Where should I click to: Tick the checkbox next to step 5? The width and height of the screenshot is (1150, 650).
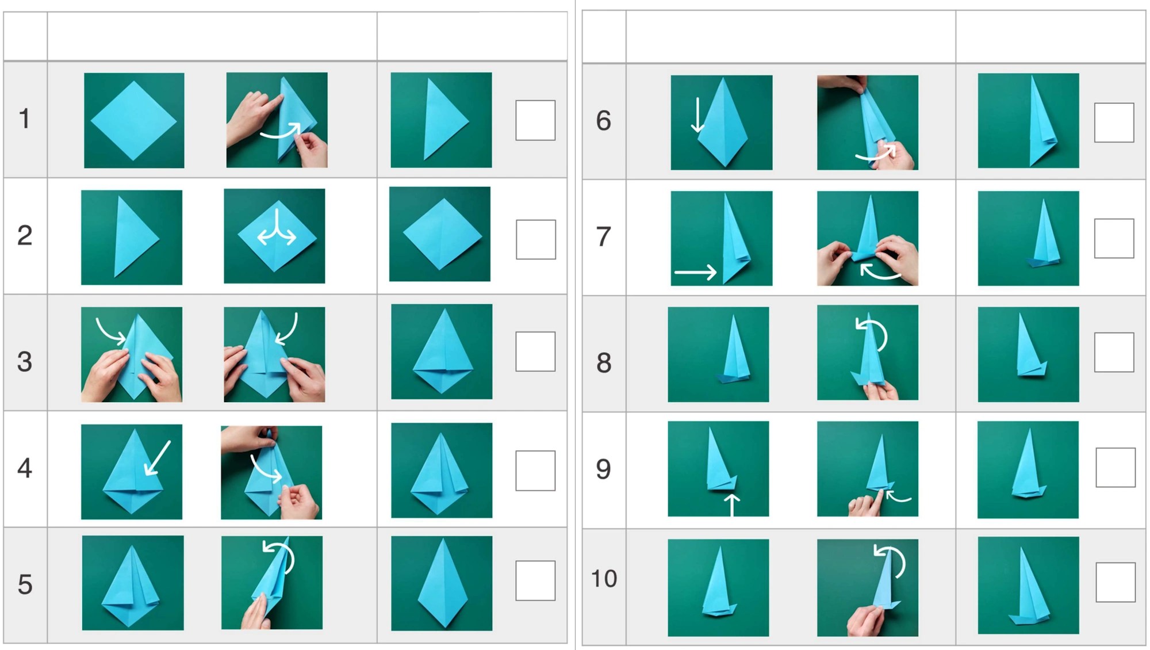tap(535, 580)
